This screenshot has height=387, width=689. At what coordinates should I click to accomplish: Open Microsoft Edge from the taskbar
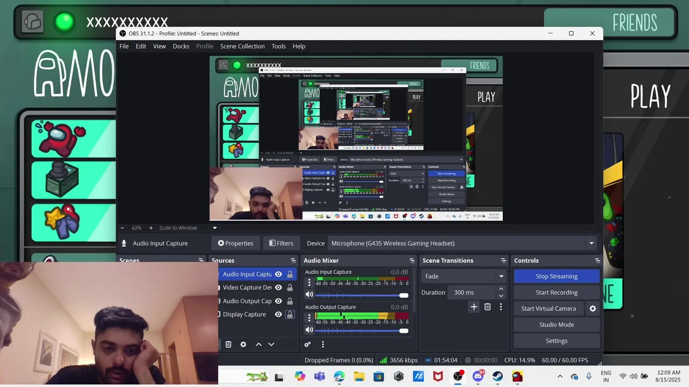click(x=339, y=376)
